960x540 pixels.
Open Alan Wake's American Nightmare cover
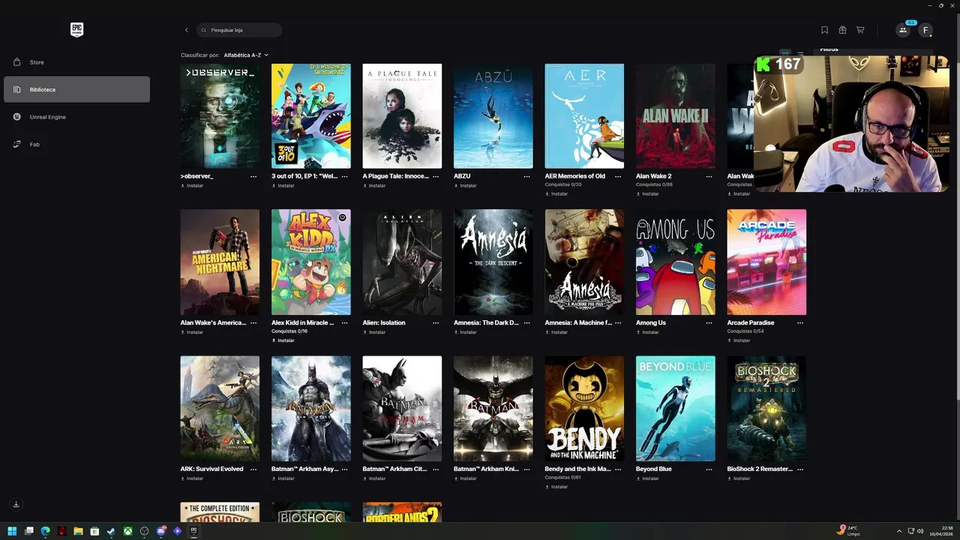220,262
